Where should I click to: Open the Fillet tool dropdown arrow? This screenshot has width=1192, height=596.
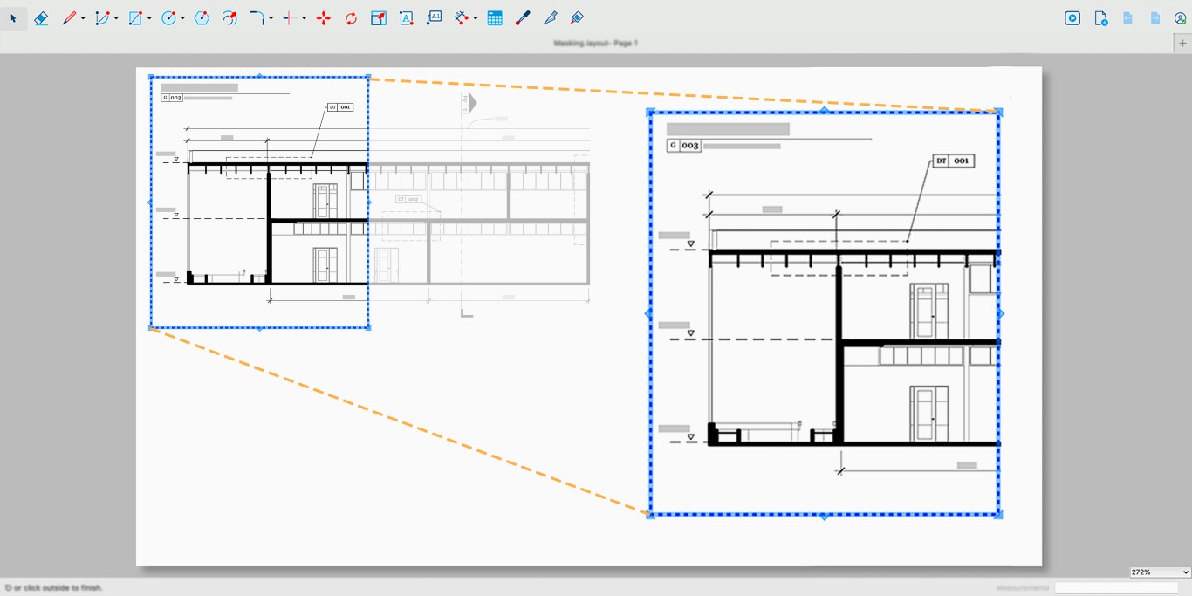[x=271, y=18]
